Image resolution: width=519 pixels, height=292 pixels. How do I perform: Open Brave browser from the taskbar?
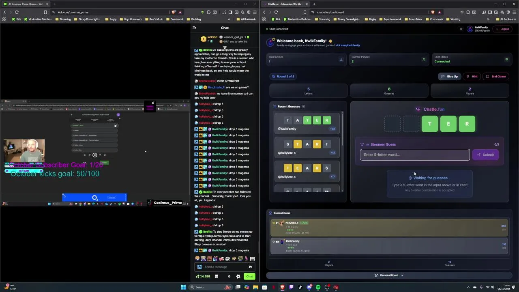tap(283, 287)
